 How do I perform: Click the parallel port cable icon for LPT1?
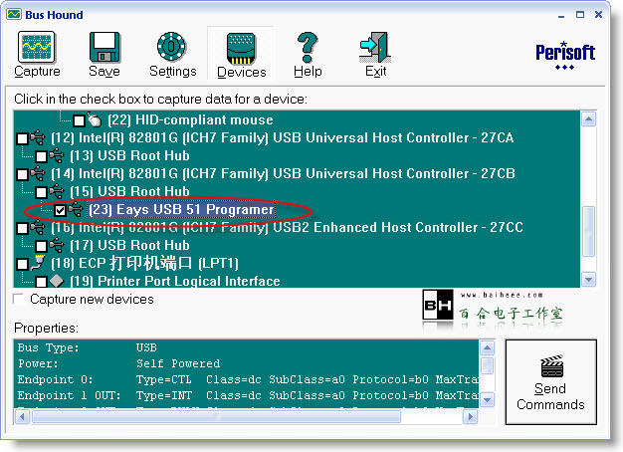[38, 263]
